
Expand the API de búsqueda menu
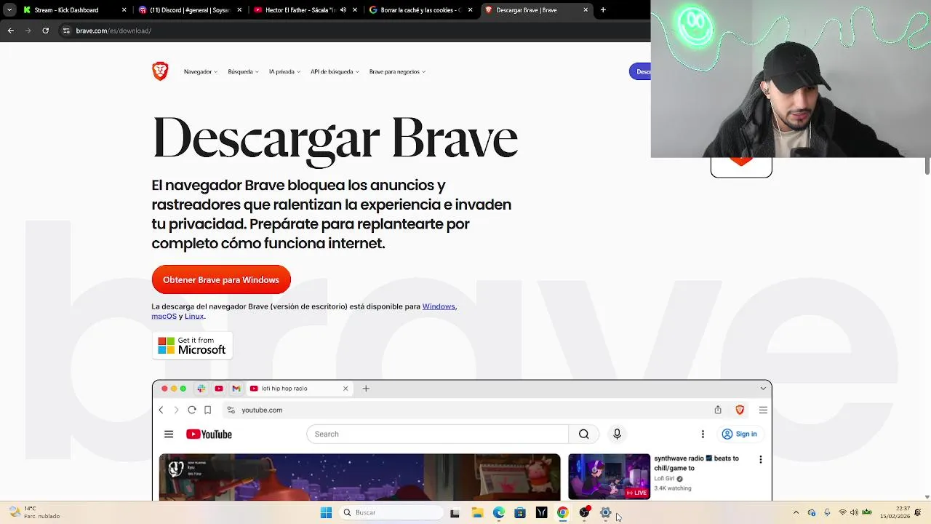coord(335,71)
